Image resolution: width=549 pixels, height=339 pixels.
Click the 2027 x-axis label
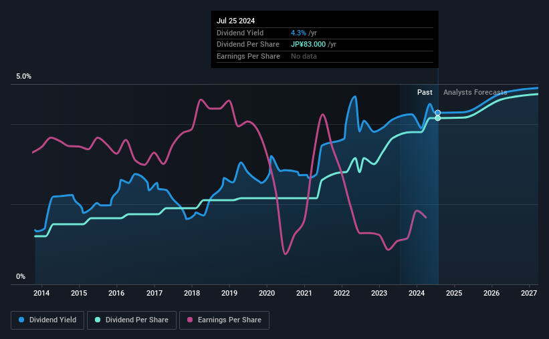[x=529, y=293]
